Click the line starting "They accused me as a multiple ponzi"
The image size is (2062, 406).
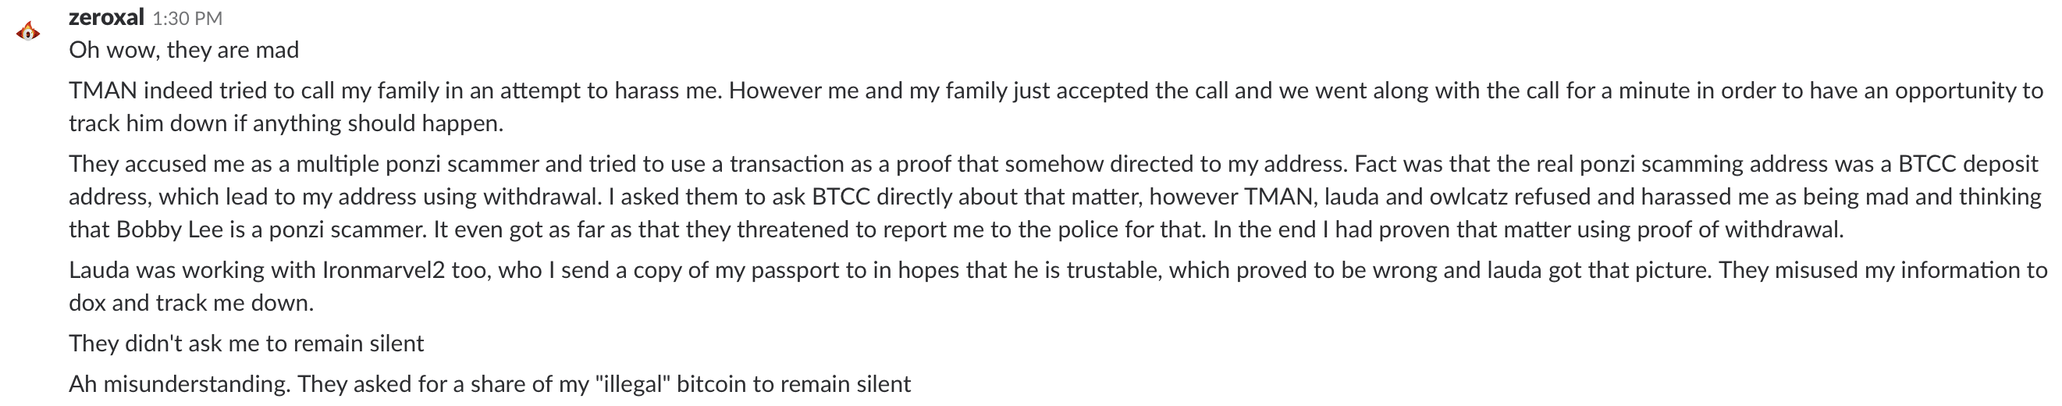[1054, 164]
